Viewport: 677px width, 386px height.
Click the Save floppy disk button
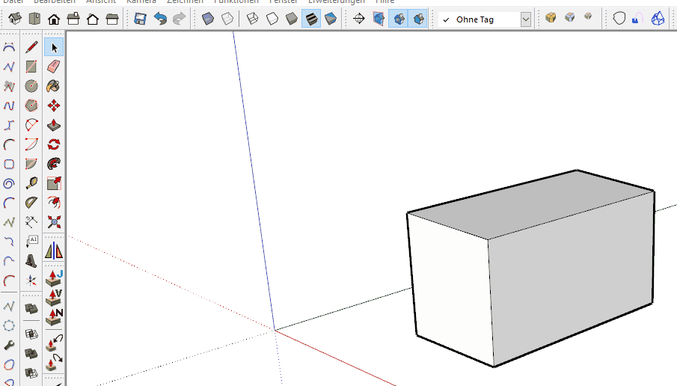pyautogui.click(x=140, y=19)
